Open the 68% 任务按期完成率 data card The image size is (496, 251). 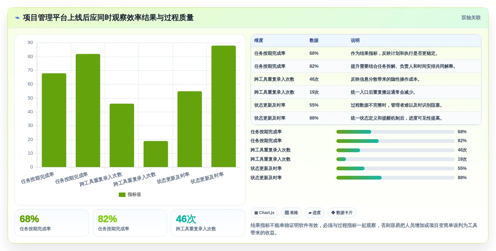pos(52,223)
